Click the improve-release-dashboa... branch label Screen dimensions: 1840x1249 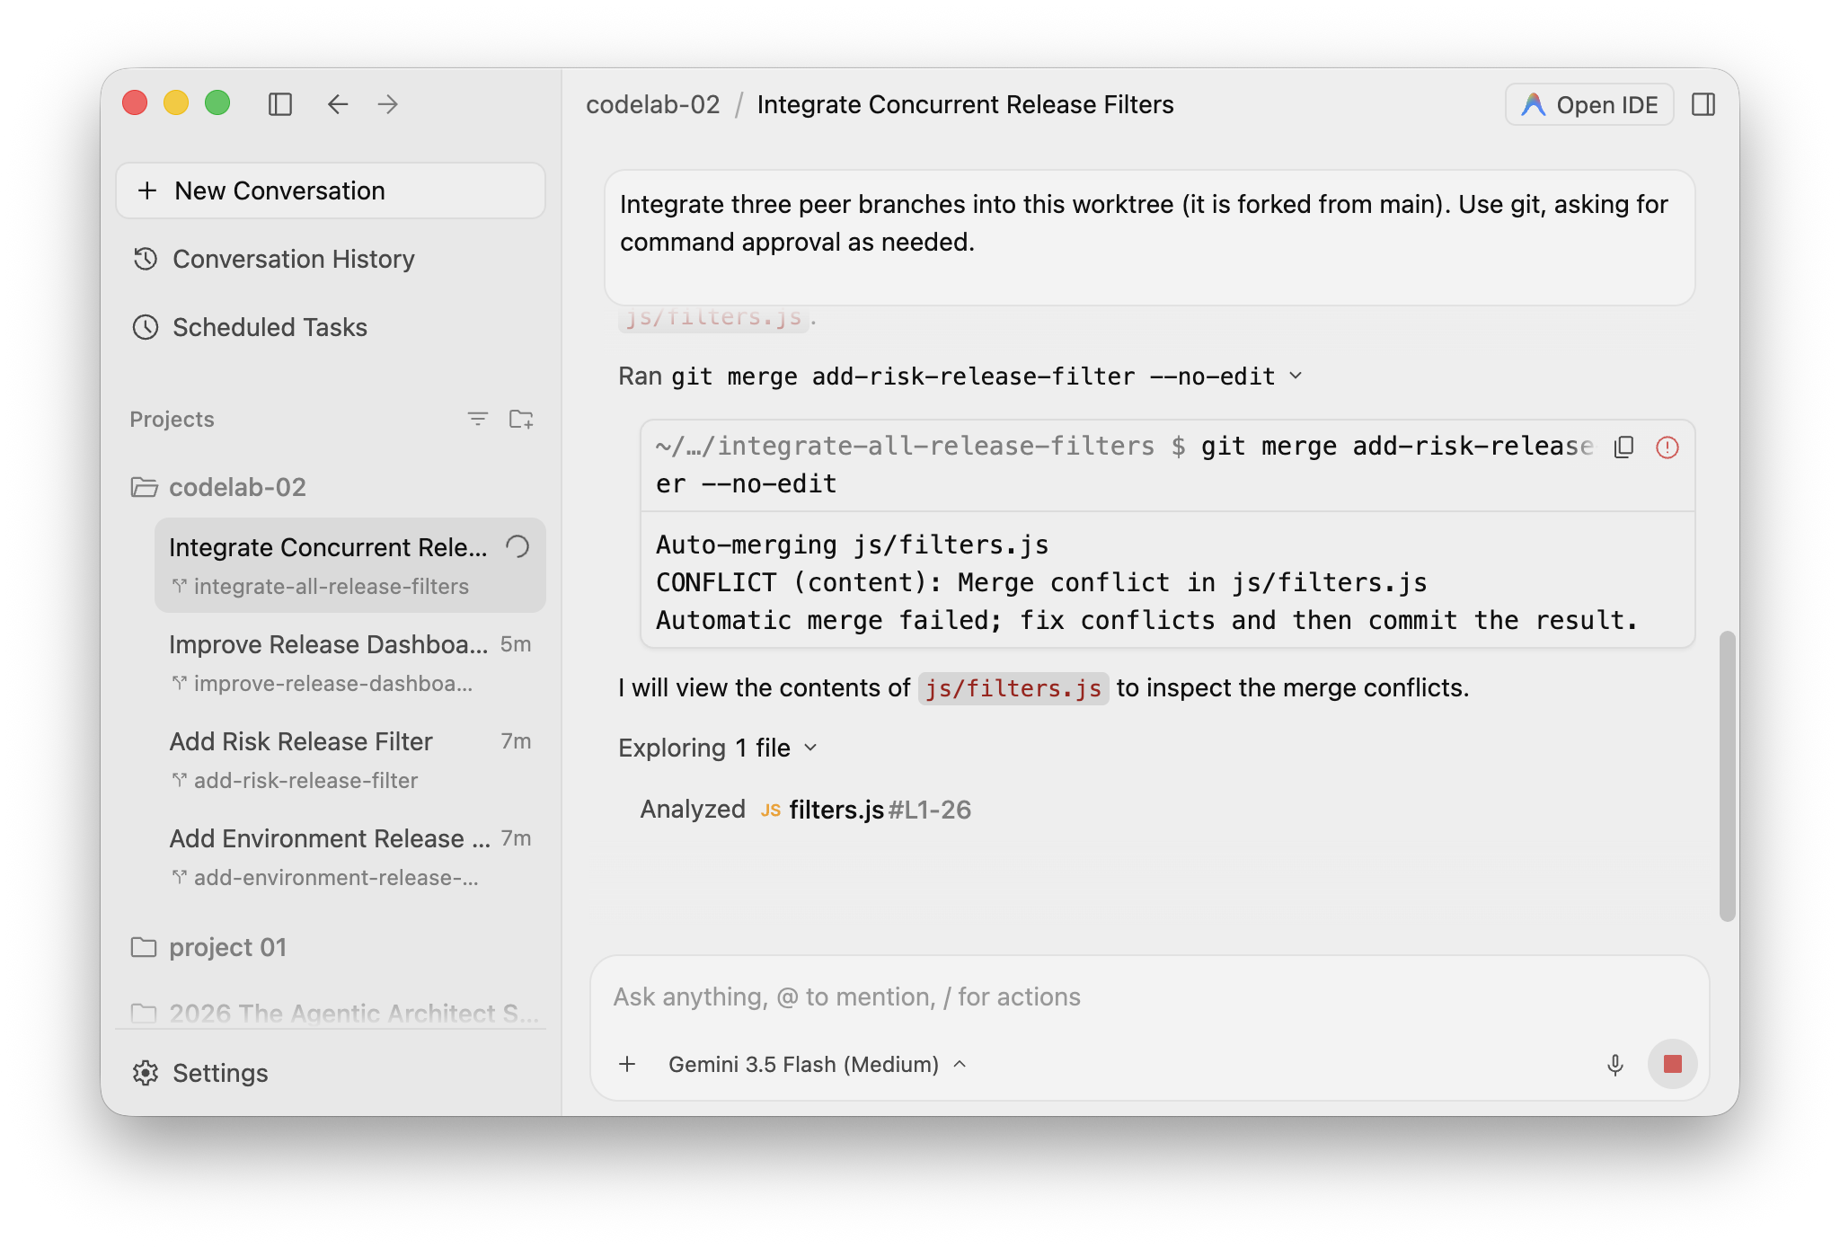tap(333, 684)
